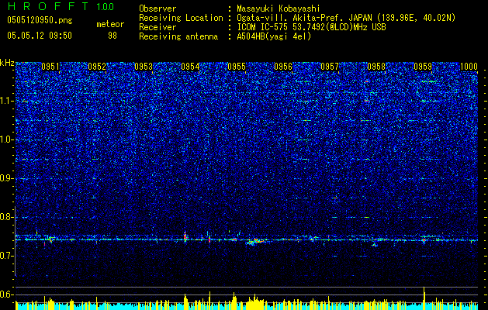Click the 0959 time marker
The width and height of the screenshot is (488, 310).
[x=423, y=67]
